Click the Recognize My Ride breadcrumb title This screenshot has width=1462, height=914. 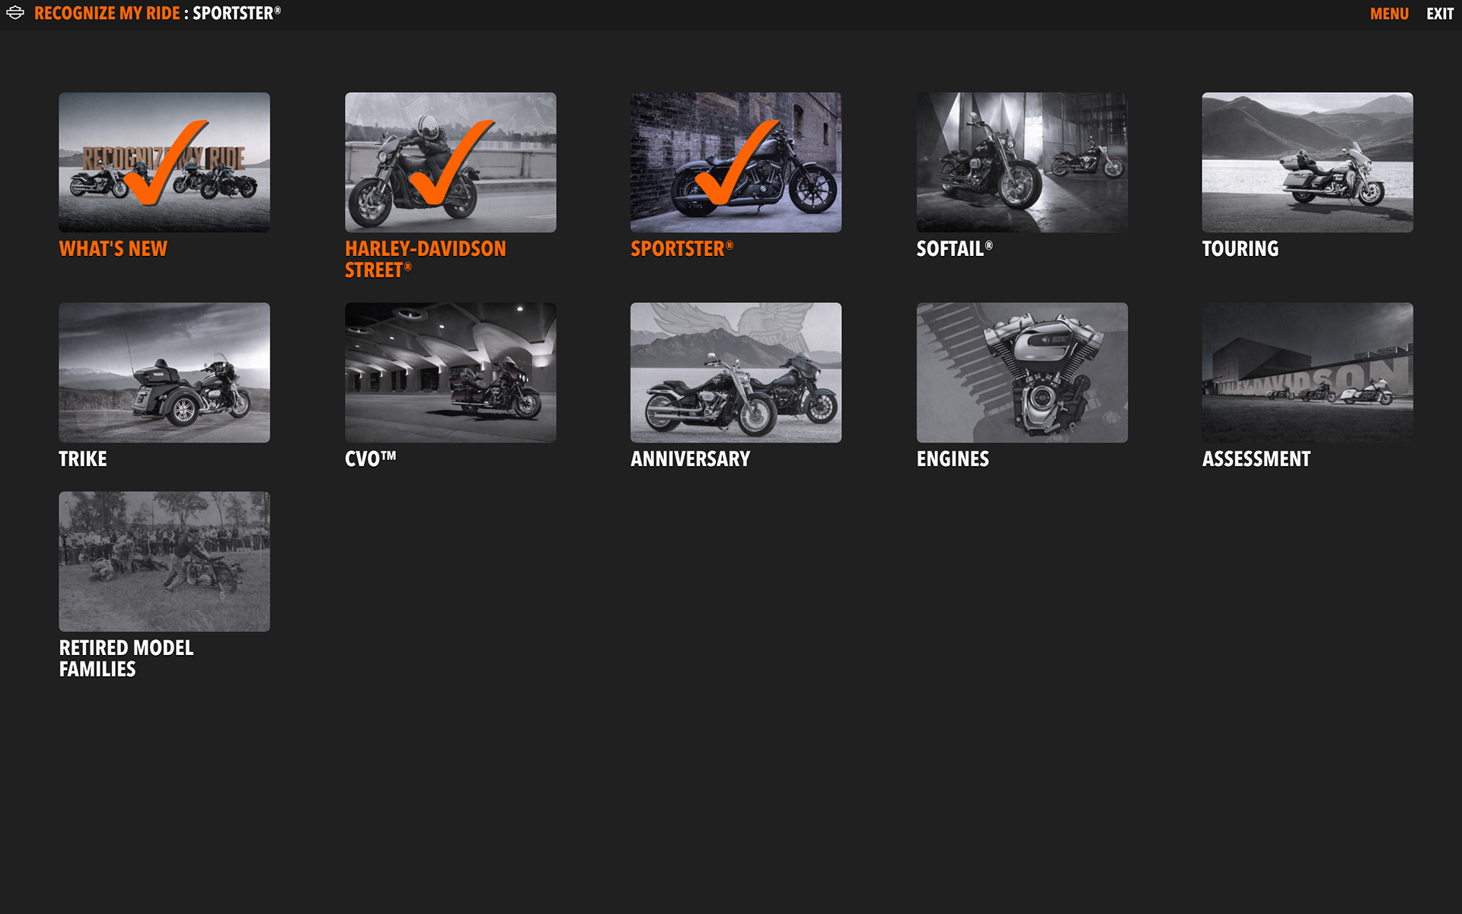107,14
